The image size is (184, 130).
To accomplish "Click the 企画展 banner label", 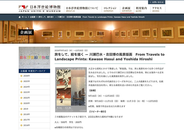I will pos(26,32).
